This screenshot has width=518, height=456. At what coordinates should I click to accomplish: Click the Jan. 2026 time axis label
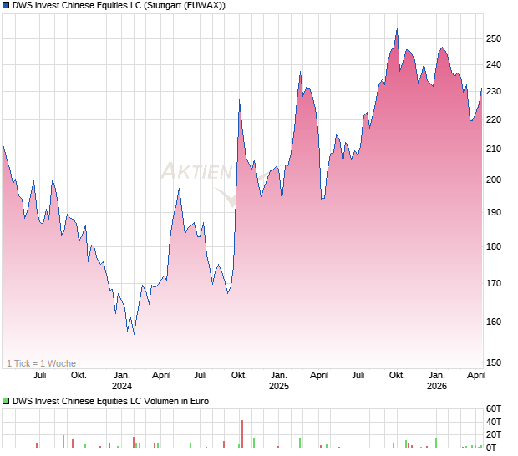pos(437,380)
